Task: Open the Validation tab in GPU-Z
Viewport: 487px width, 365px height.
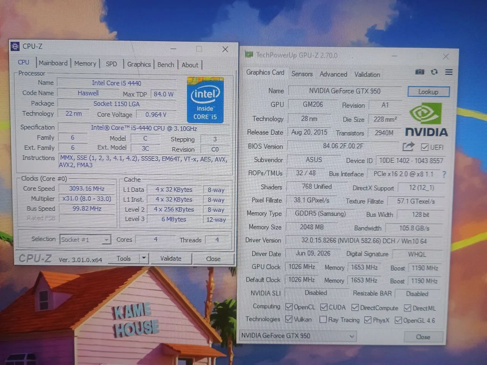Action: pos(367,75)
